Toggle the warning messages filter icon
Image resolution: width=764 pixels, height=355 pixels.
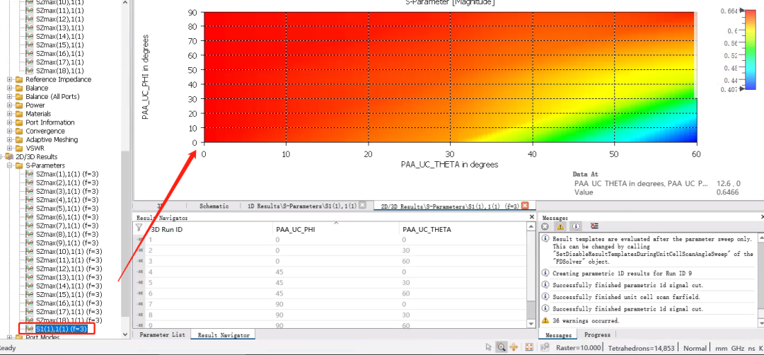point(560,226)
